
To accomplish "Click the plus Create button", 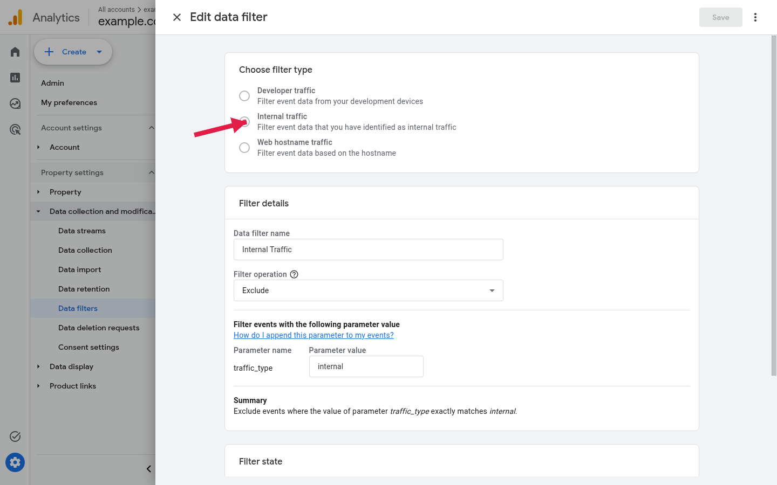I will (x=73, y=52).
